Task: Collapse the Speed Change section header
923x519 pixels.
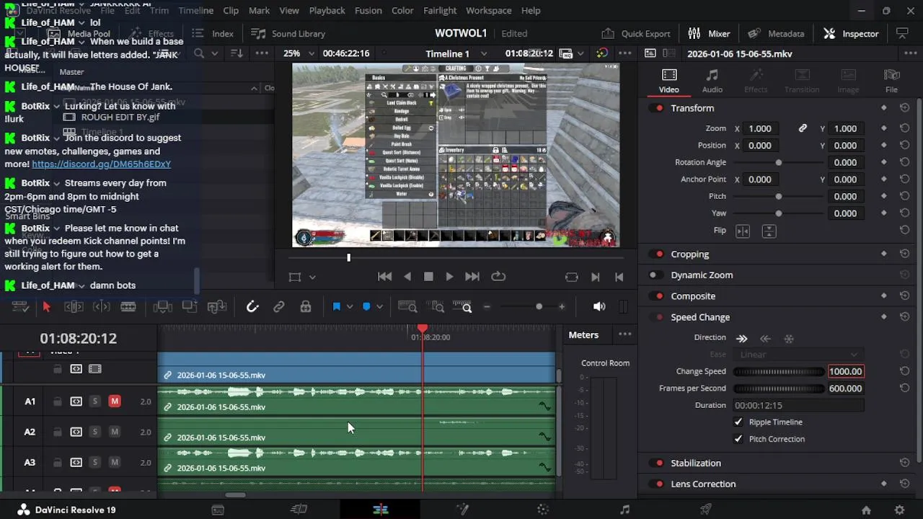Action: pyautogui.click(x=700, y=317)
